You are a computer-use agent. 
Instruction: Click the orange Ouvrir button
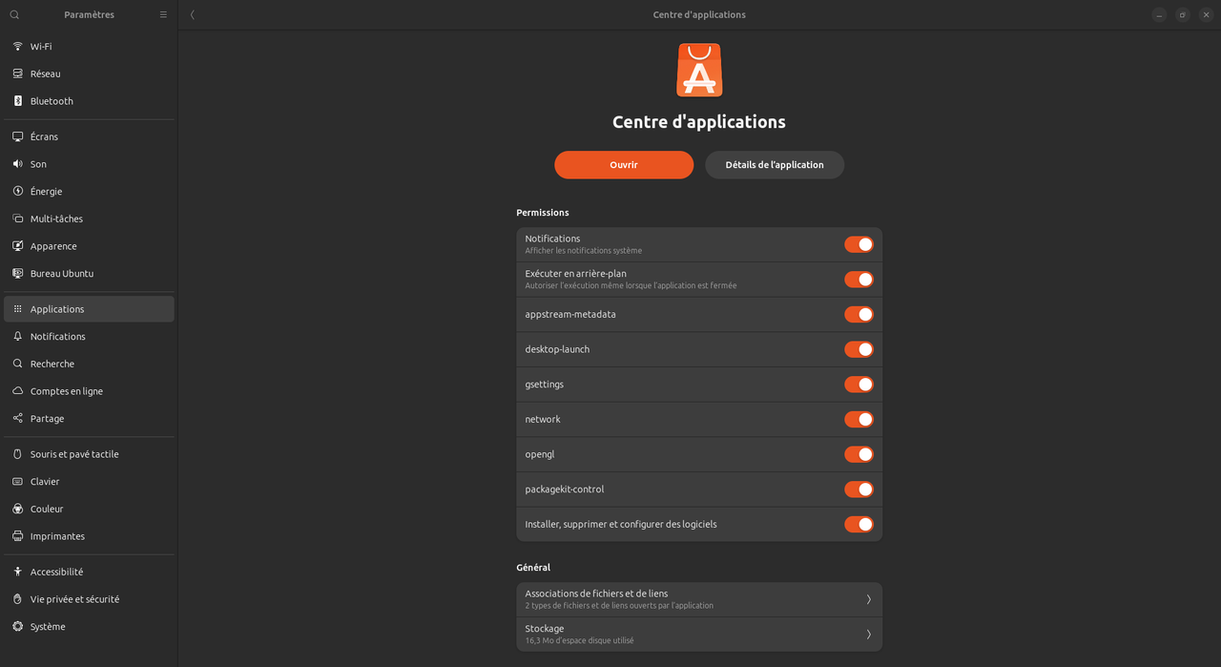coord(624,164)
